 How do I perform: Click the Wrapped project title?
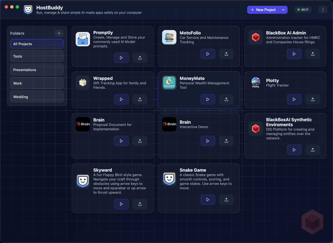click(103, 78)
